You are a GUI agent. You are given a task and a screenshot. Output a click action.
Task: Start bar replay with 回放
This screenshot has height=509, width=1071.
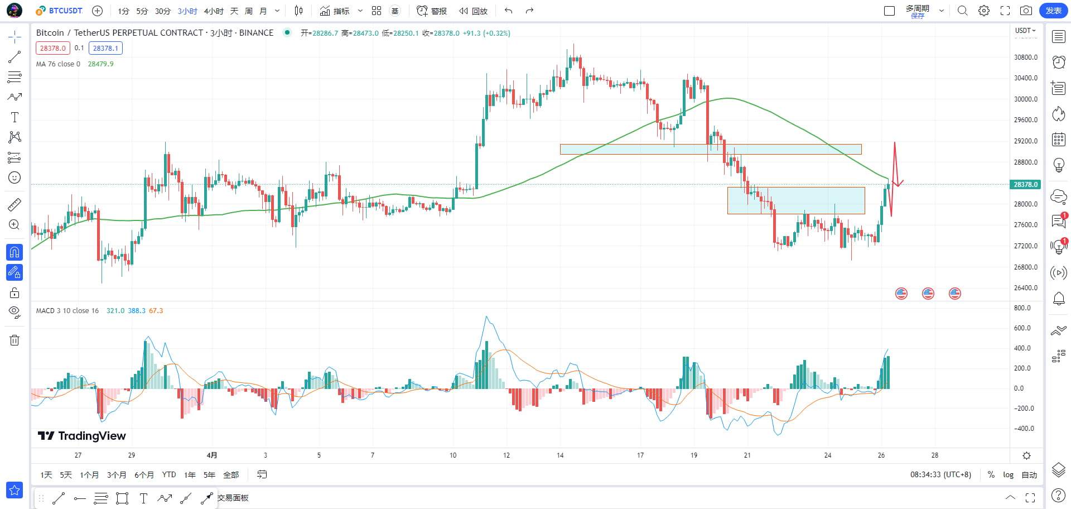click(473, 11)
